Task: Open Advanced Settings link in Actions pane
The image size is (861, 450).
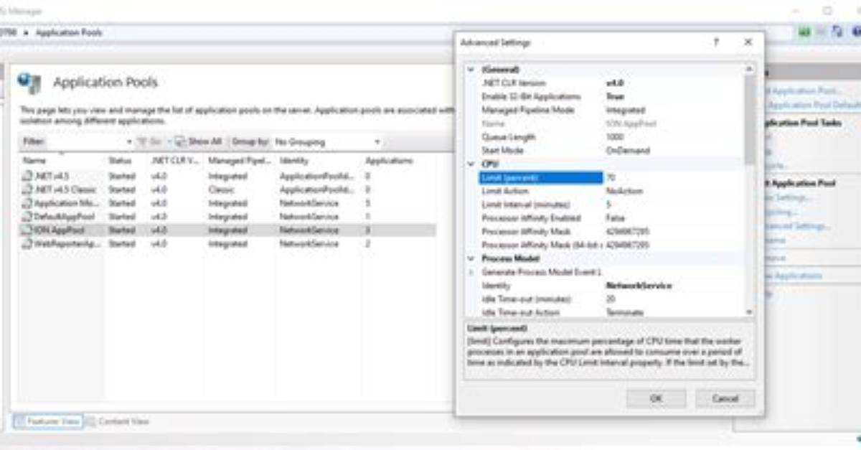Action: click(796, 226)
